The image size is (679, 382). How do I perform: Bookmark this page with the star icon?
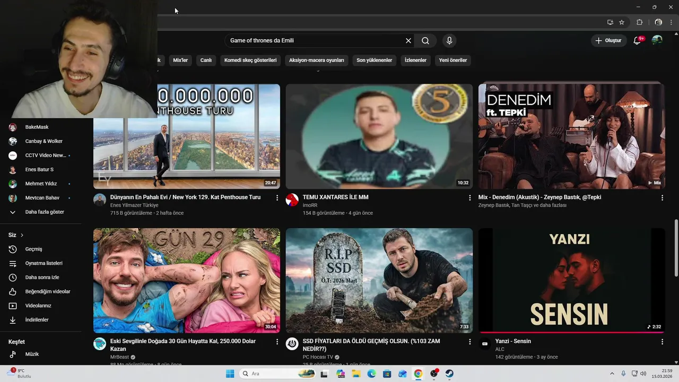click(622, 22)
